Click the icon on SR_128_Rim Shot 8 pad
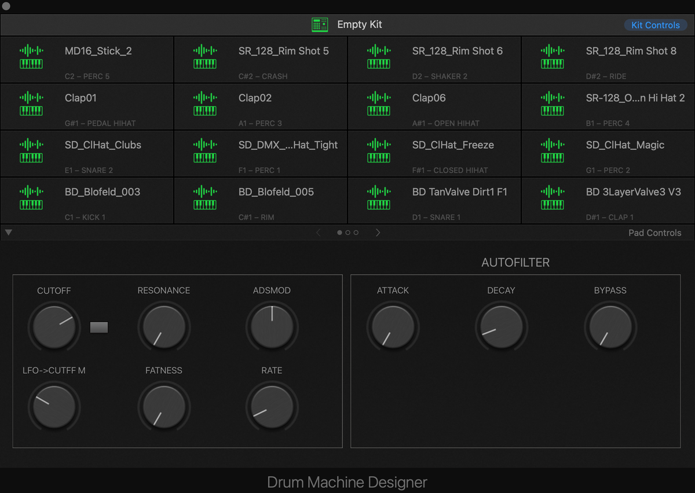 552,57
